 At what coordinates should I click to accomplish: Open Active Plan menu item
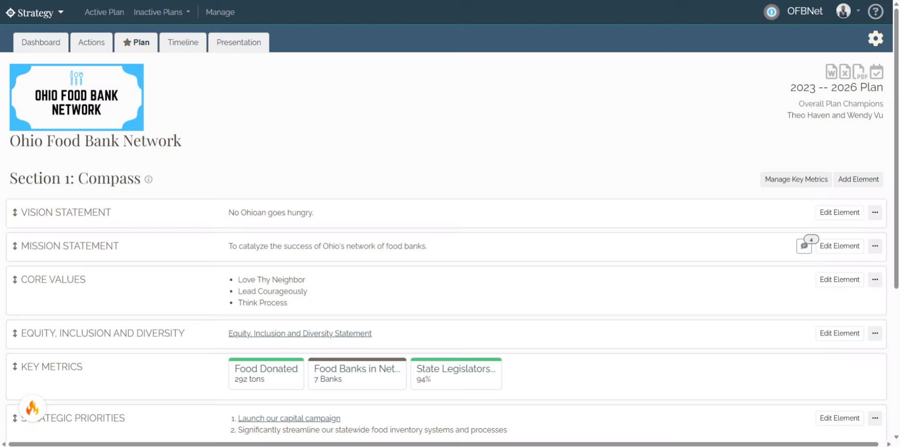[104, 12]
